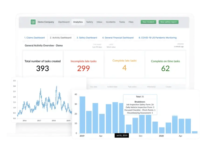Select the 2. Activity Dashboard tab
The width and height of the screenshot is (210, 158).
click(60, 38)
